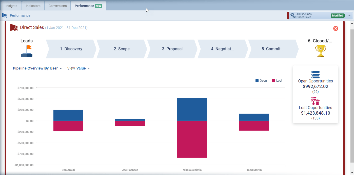
Task: Open the Conversions tab
Action: click(x=57, y=6)
